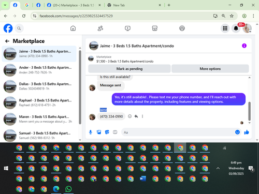The height and width of the screenshot is (194, 259).
Task: Record a voice clip microphone icon
Action: (91, 132)
